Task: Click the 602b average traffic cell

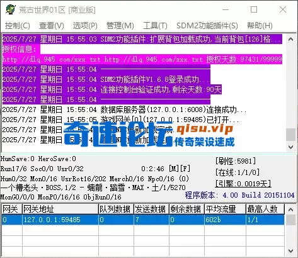Action: [226, 220]
